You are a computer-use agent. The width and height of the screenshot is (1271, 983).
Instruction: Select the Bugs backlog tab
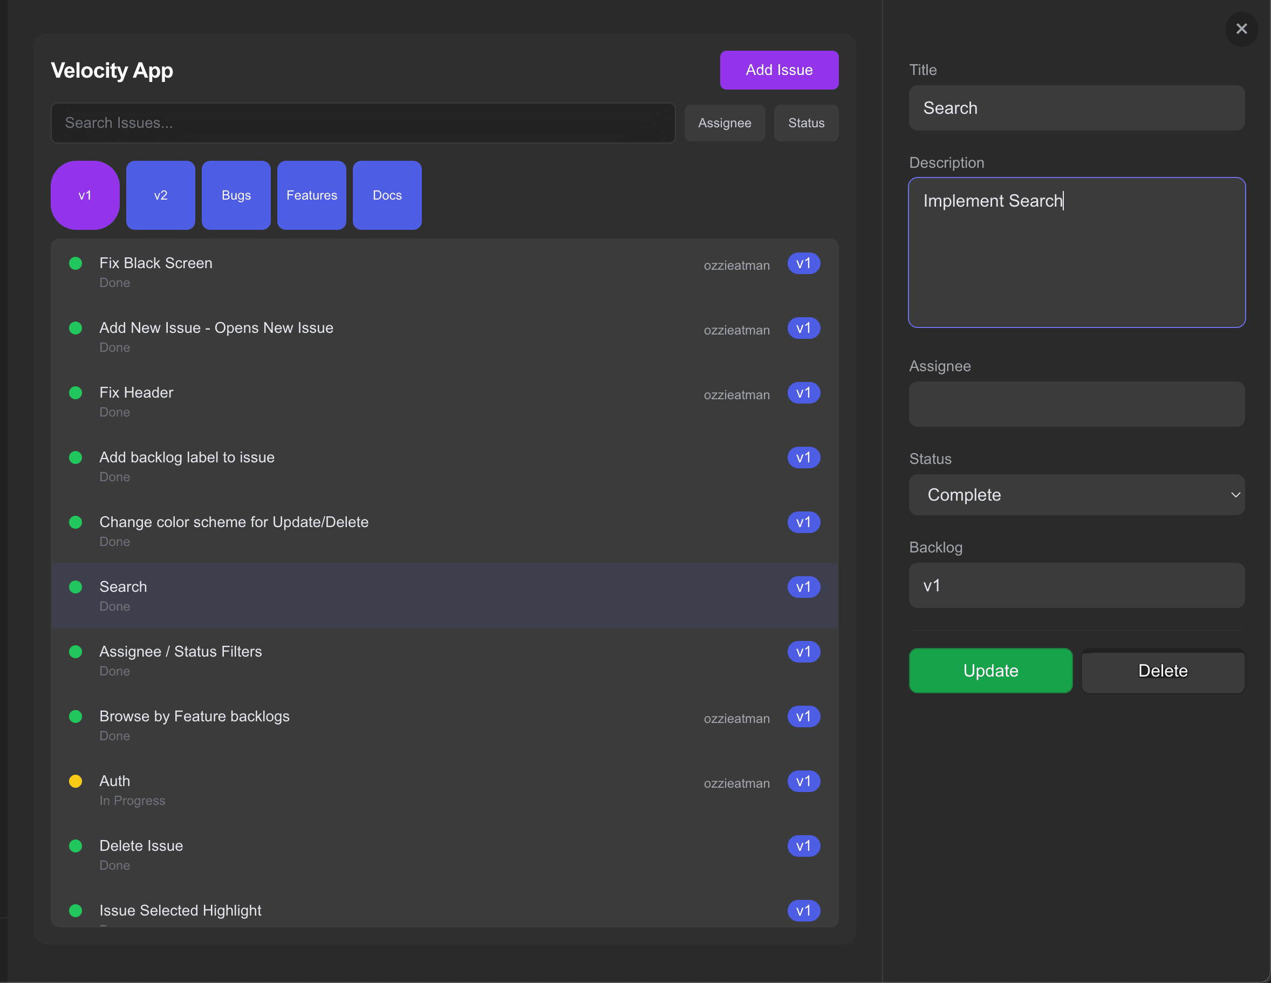(x=236, y=195)
